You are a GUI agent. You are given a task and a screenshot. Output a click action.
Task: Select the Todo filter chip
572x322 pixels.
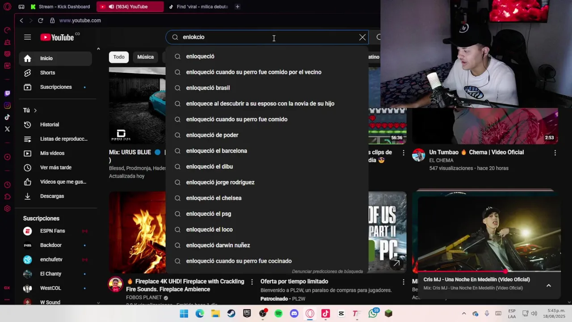pyautogui.click(x=119, y=57)
